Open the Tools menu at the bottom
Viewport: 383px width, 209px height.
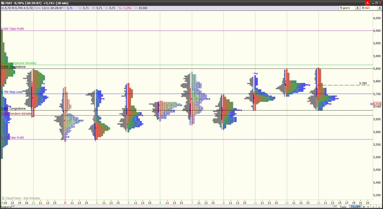click(x=343, y=207)
